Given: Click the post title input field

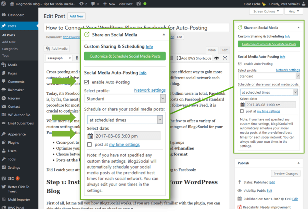Looking at the screenshot, I should click(137, 27).
